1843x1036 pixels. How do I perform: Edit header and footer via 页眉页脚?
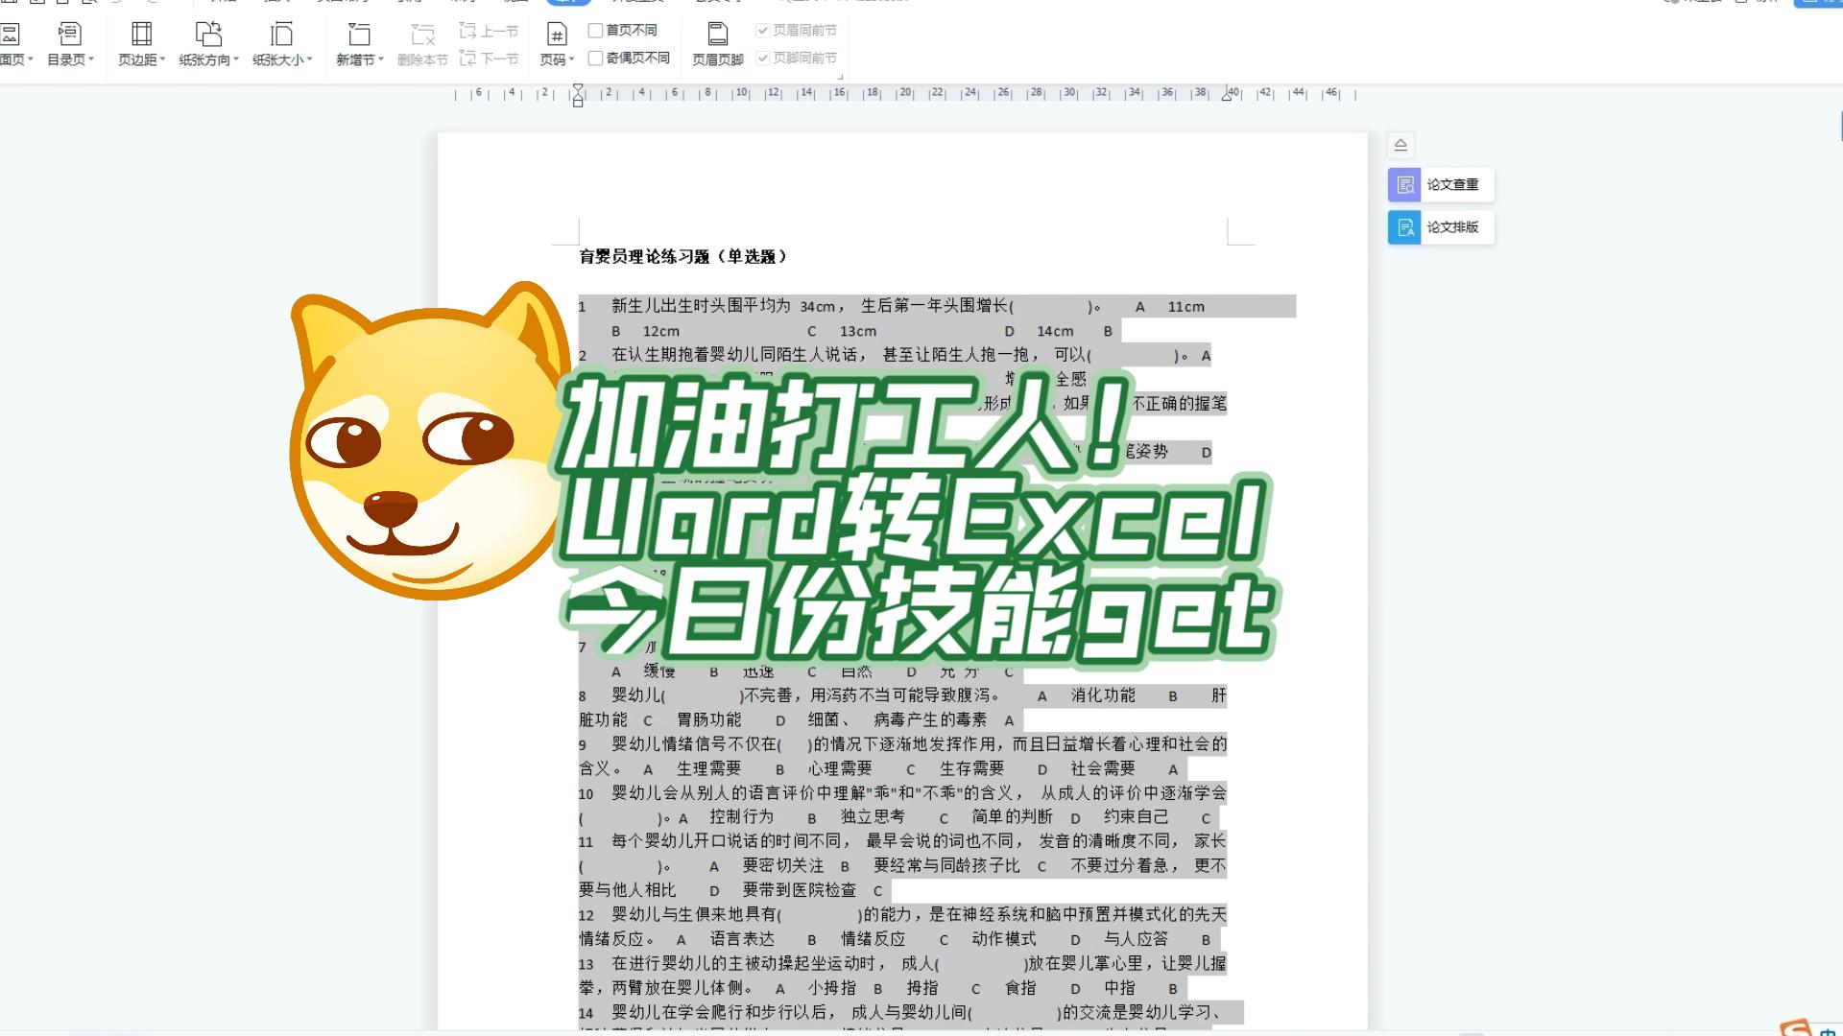click(716, 43)
